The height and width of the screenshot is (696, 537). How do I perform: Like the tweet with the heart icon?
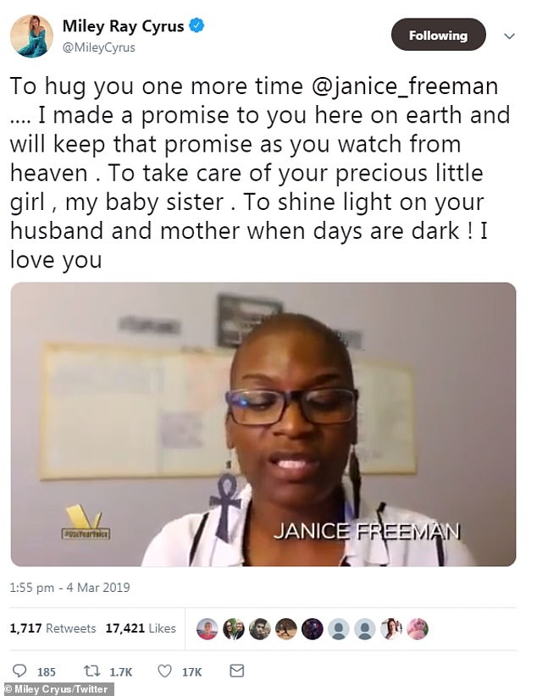(x=165, y=671)
